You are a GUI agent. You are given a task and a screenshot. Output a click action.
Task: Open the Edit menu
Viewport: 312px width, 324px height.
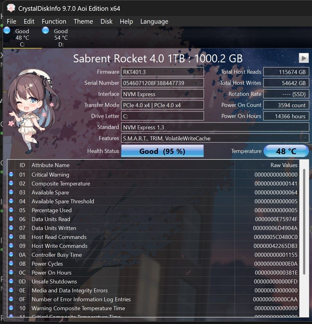pos(29,21)
